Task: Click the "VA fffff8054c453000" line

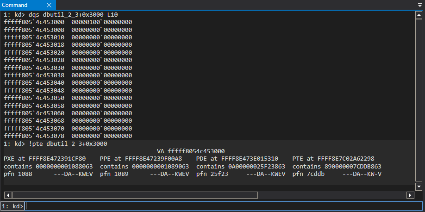Action: 191,151
